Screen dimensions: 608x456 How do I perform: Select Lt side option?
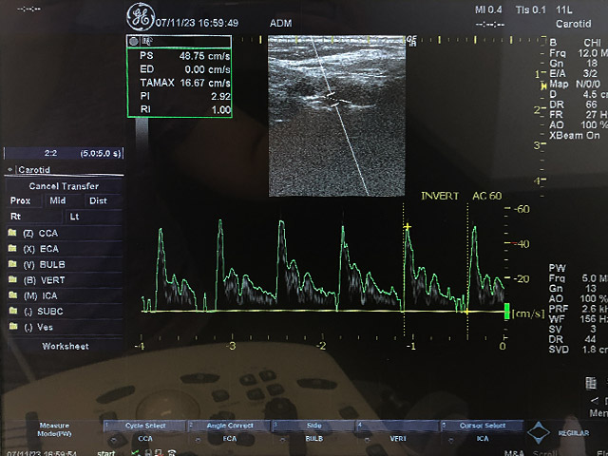(x=75, y=217)
